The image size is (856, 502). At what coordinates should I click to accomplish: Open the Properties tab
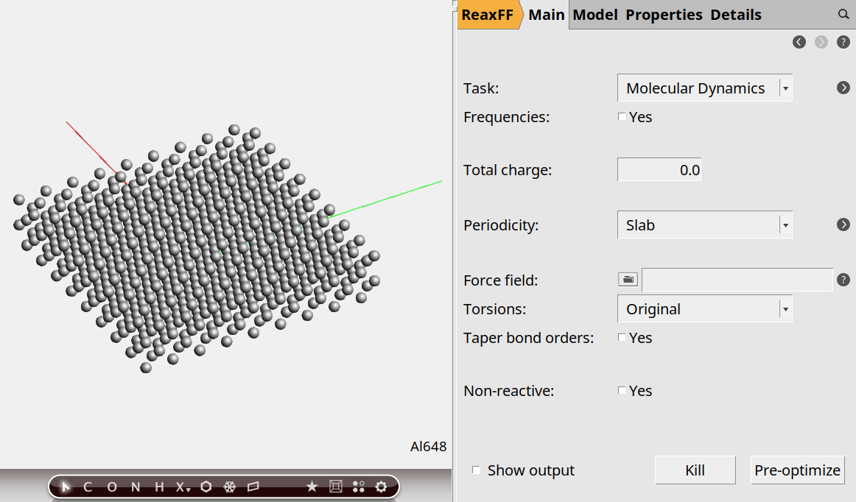point(664,15)
